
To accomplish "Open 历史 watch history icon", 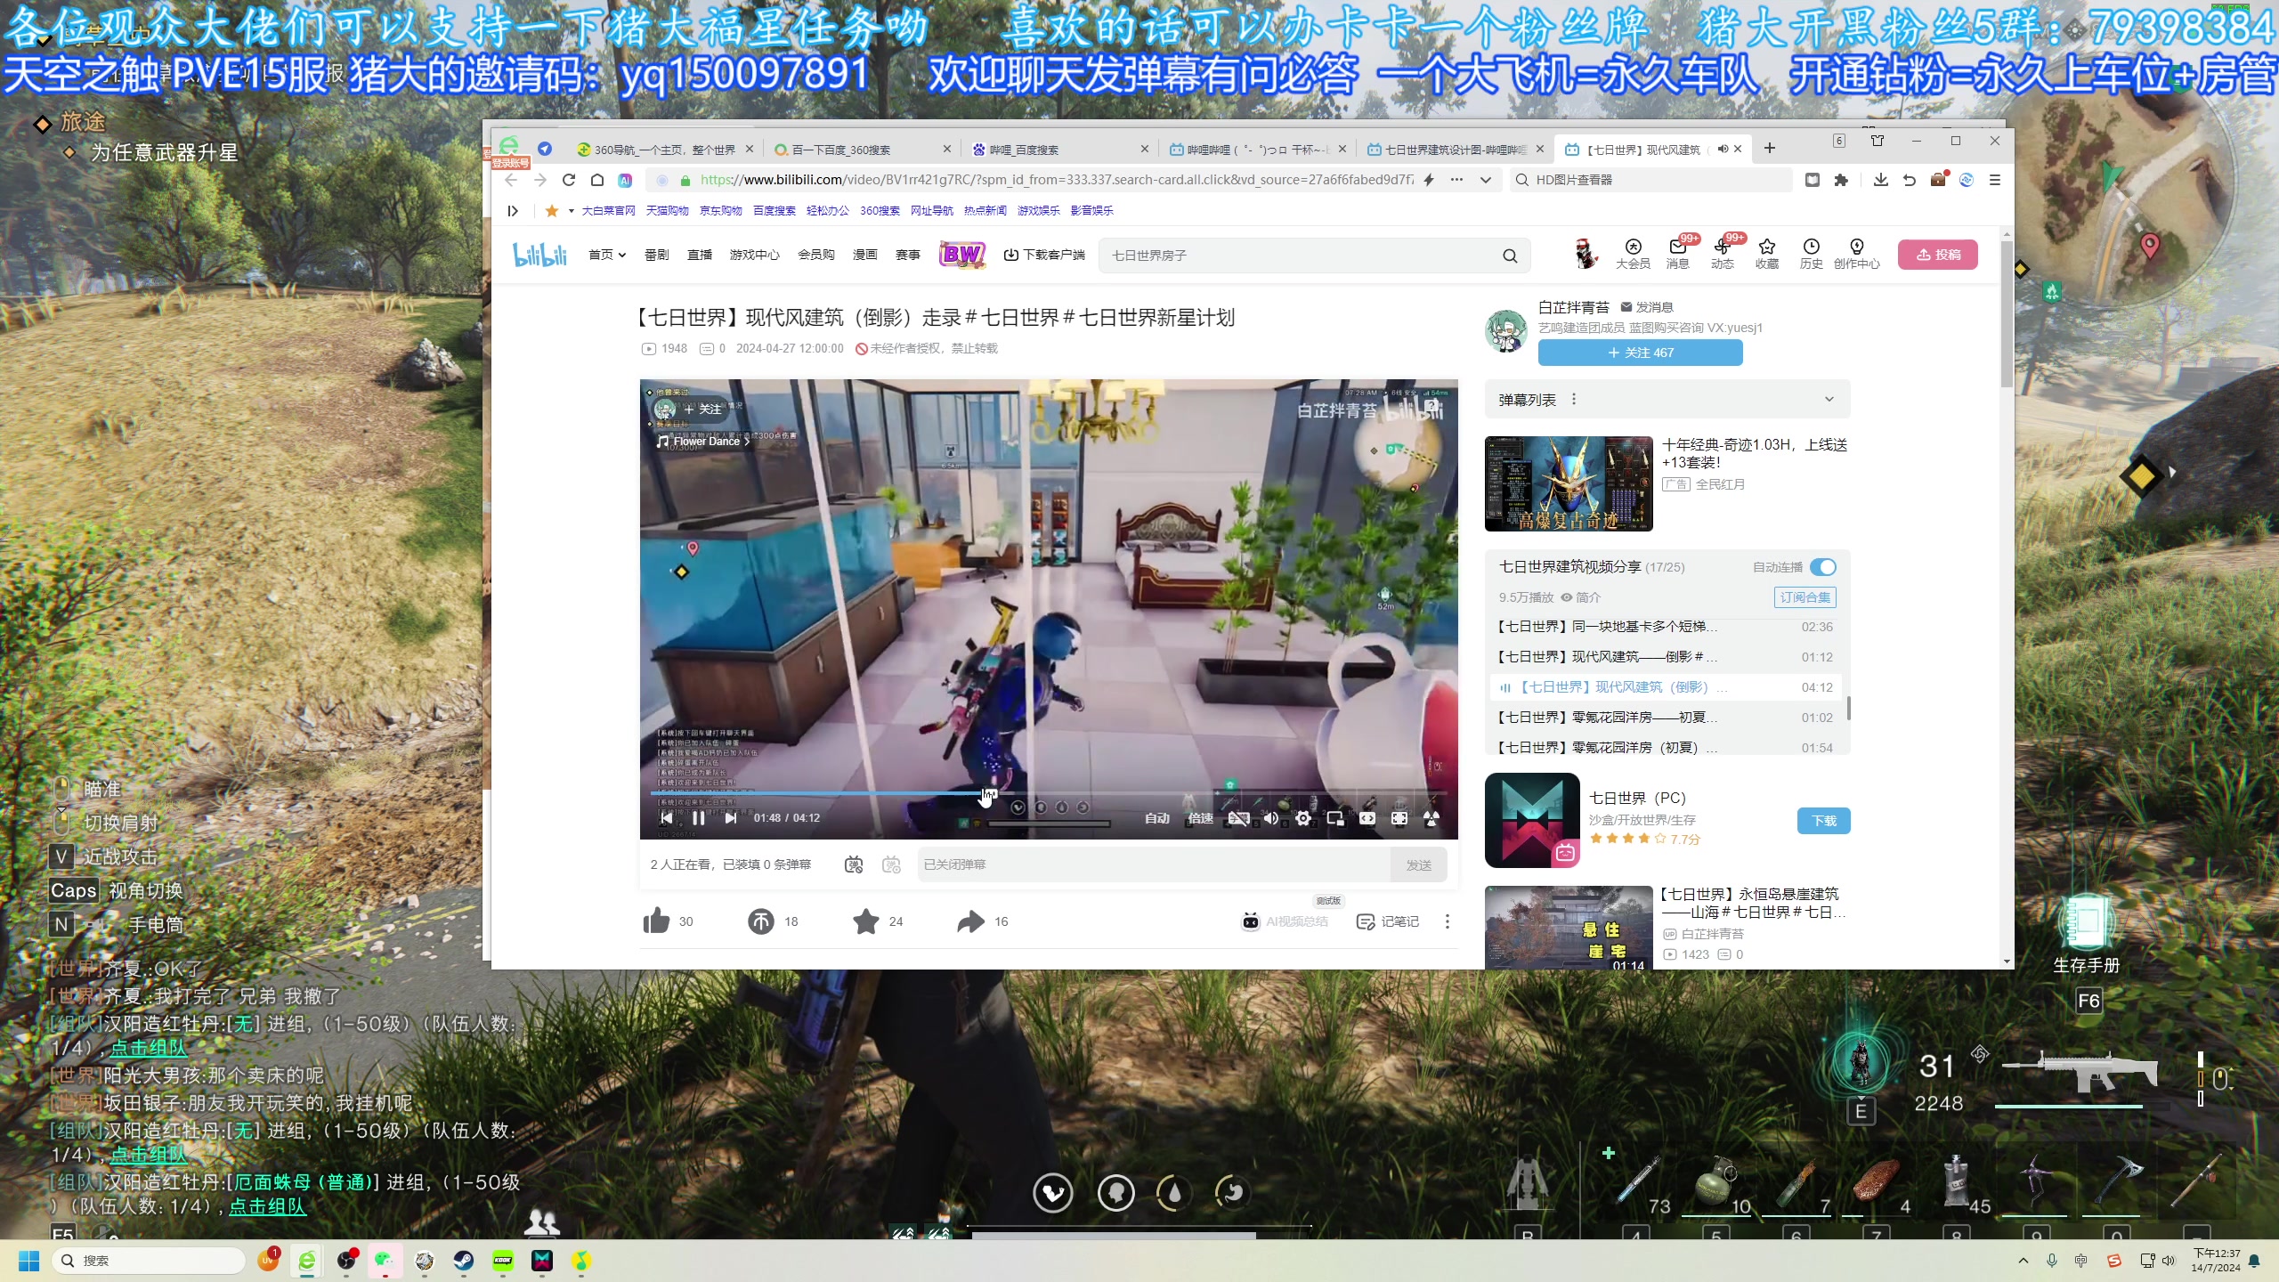I will (x=1812, y=253).
